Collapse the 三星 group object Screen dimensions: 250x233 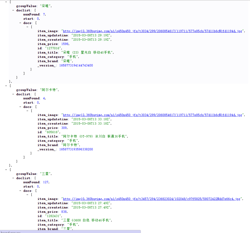[x=6, y=170]
